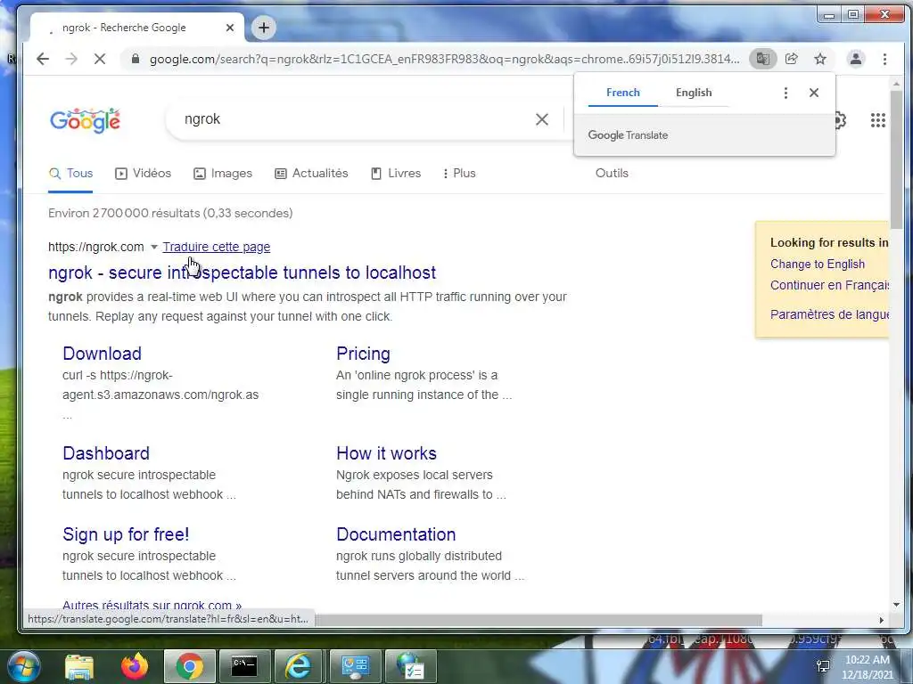Click Continuer en Français link
This screenshot has height=684, width=913.
pos(829,285)
